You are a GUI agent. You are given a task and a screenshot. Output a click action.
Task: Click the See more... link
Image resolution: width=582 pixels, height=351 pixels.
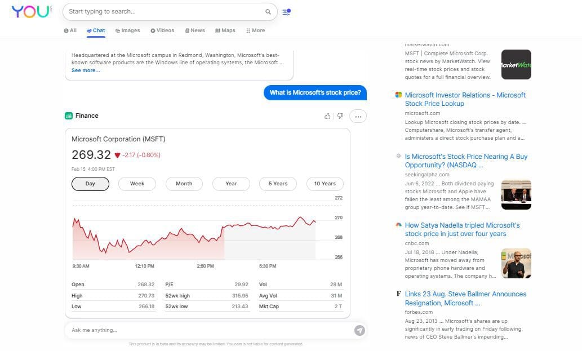tap(86, 70)
